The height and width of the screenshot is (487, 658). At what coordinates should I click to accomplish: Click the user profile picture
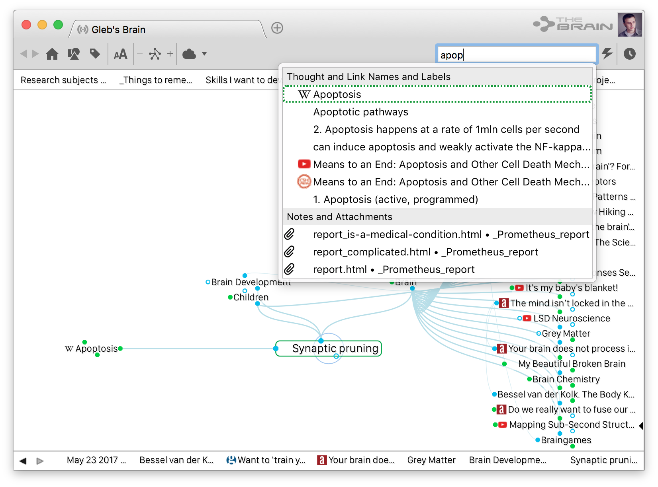(629, 25)
